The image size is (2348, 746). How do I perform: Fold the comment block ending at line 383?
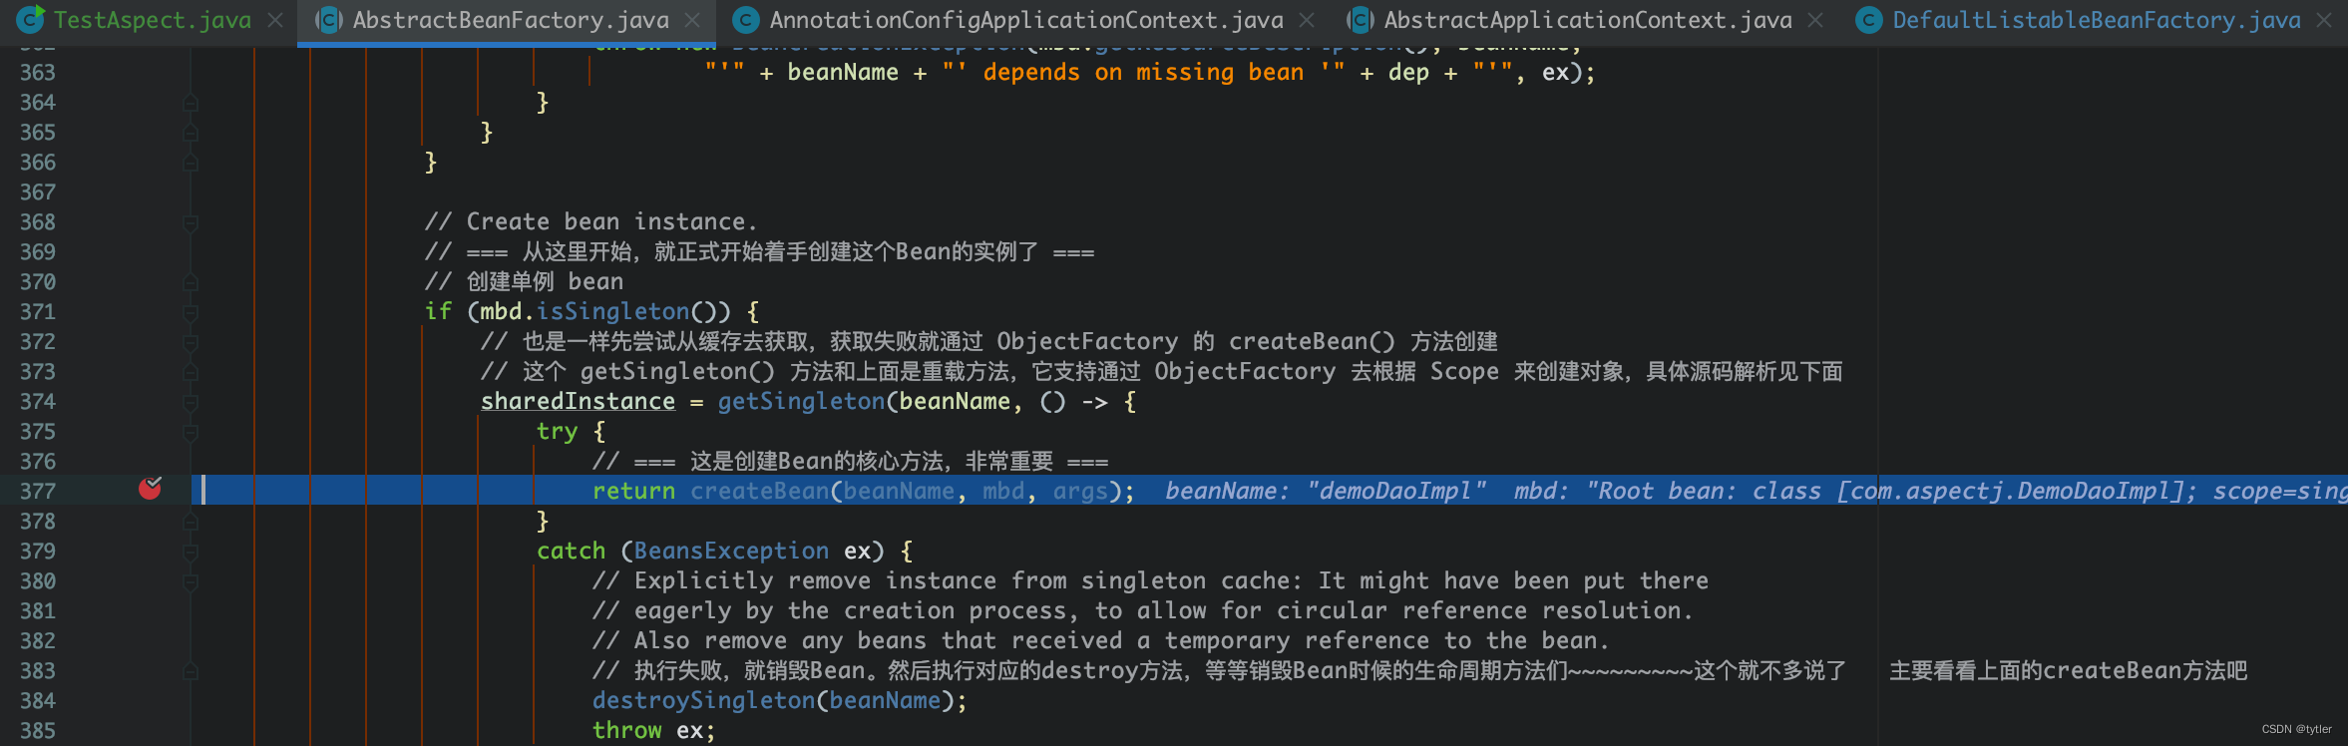[191, 671]
